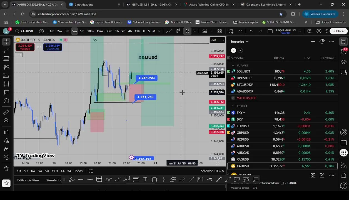This screenshot has width=349, height=200.
Task: Select the 1D date range button
Action: point(19,171)
